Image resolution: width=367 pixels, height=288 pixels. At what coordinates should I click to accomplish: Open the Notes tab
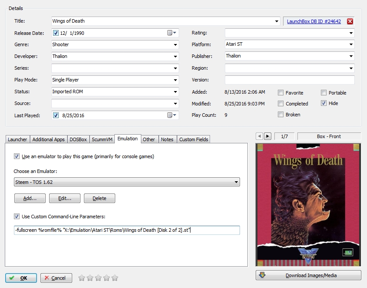[167, 139]
